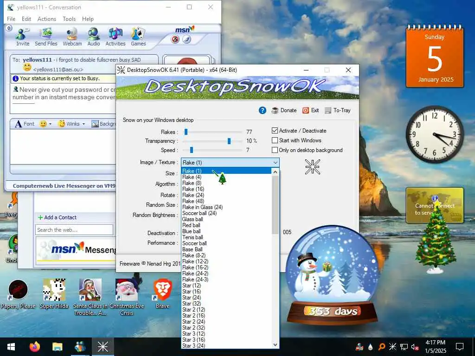Open the Tools menu
The width and height of the screenshot is (475, 356).
pos(69,19)
